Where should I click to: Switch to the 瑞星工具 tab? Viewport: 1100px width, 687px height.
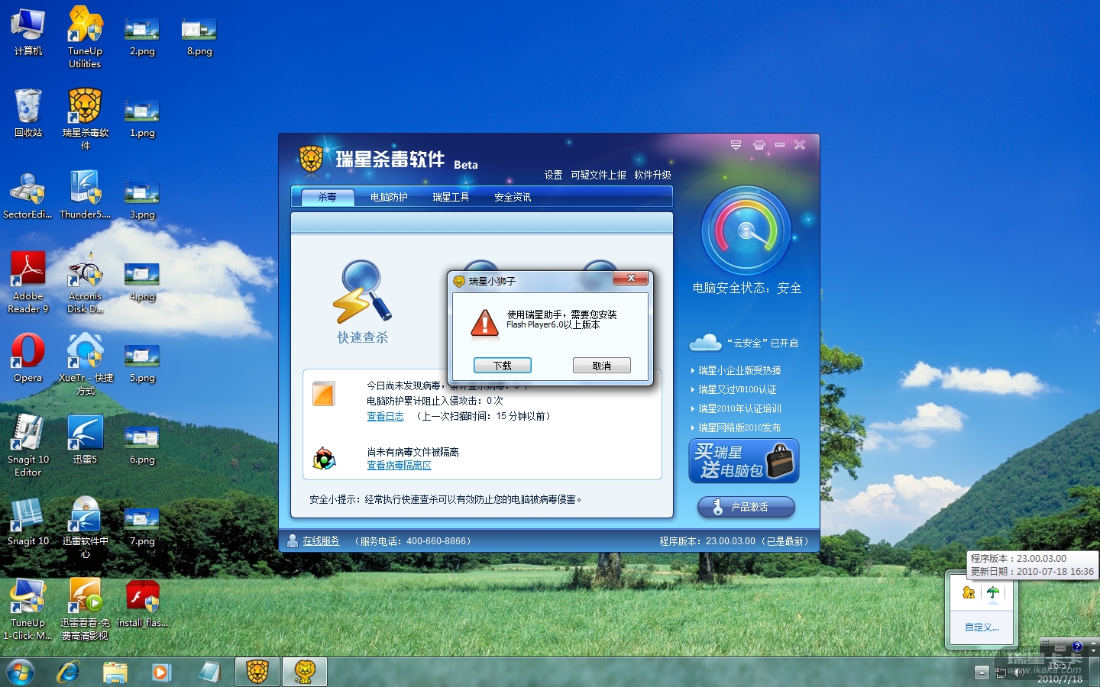[451, 197]
